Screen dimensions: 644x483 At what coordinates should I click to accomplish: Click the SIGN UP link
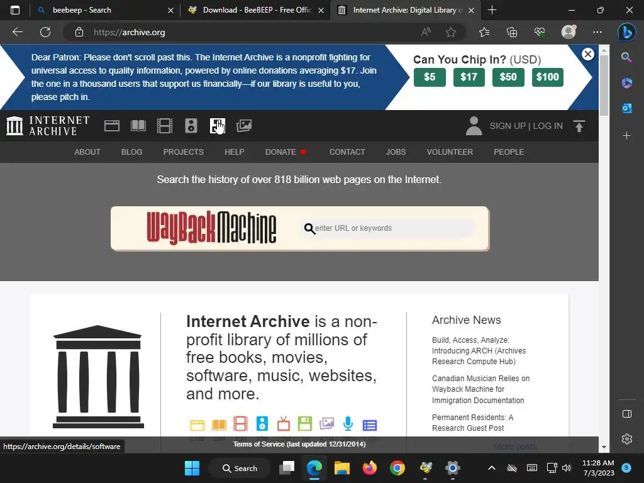508,126
